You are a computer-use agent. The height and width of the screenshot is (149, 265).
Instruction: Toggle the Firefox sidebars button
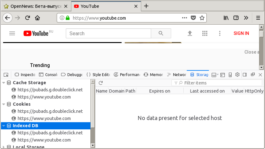(236, 18)
